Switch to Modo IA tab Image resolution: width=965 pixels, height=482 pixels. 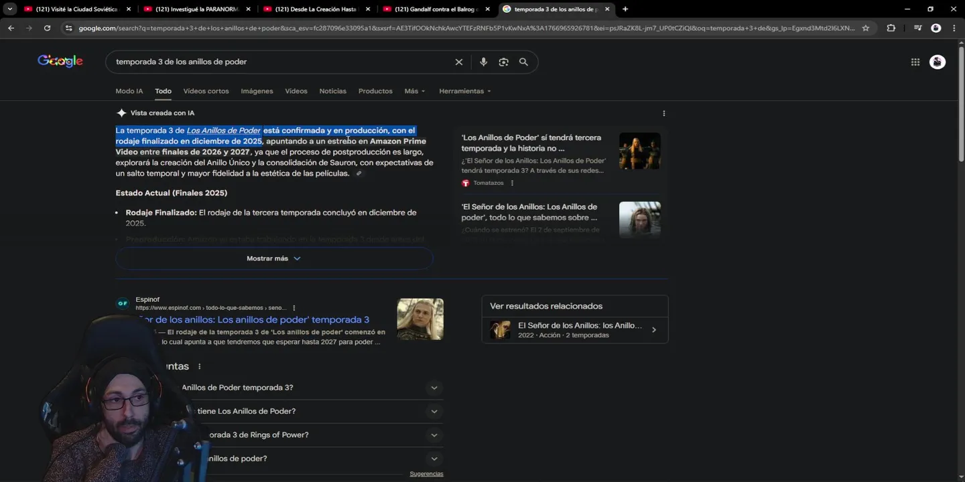129,91
